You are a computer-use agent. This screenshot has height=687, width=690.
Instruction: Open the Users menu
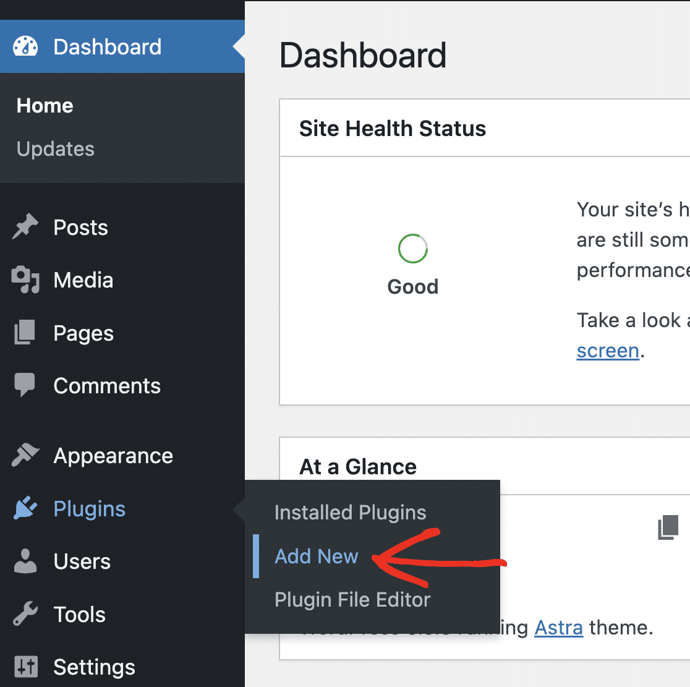(x=122, y=561)
